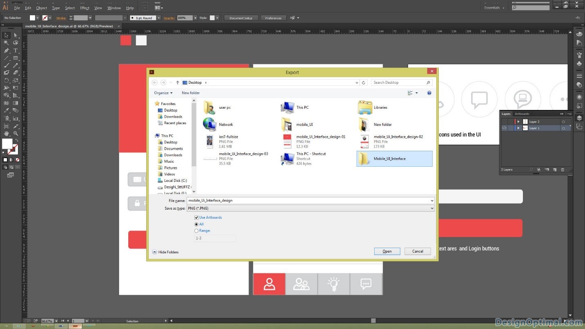The height and width of the screenshot is (329, 585).
Task: Select the Artboard tool
Action: pos(7,126)
